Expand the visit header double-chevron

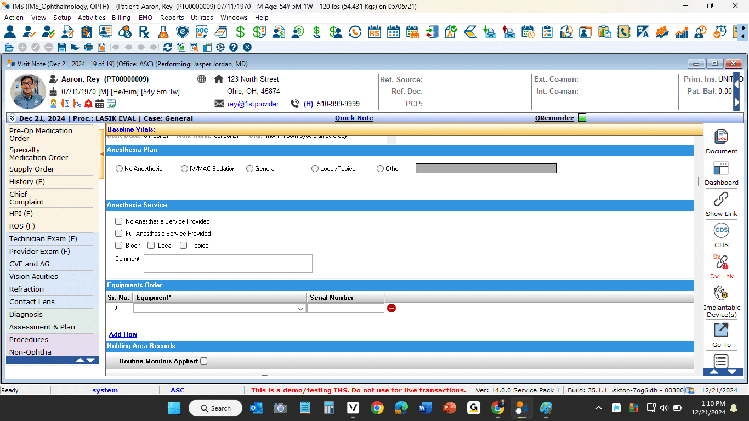13,118
